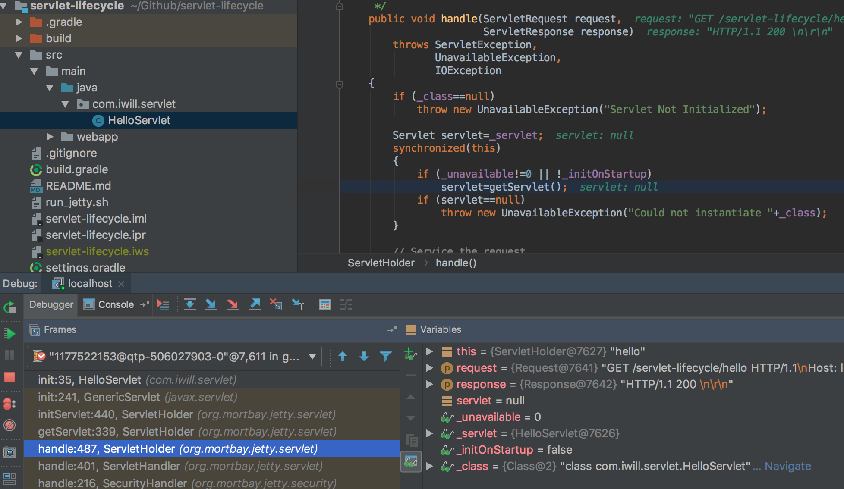Select frame getServlet:339, ServletHolder

(x=211, y=432)
